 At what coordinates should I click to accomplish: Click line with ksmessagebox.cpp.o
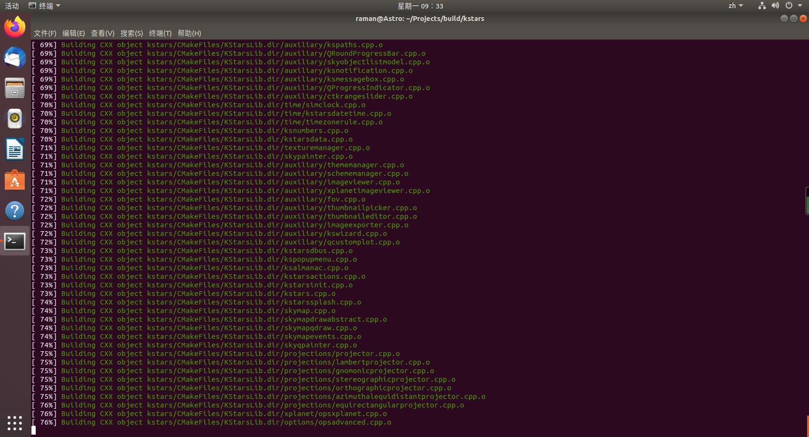[218, 79]
